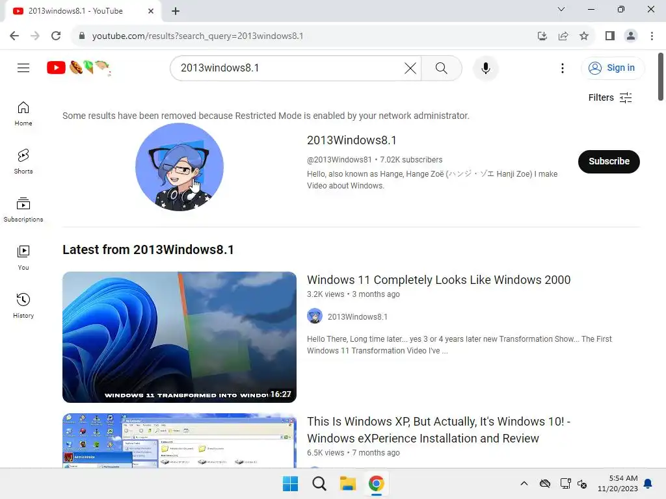
Task: Click the "Latest from 2013Windows8.1" heading
Action: click(x=148, y=249)
